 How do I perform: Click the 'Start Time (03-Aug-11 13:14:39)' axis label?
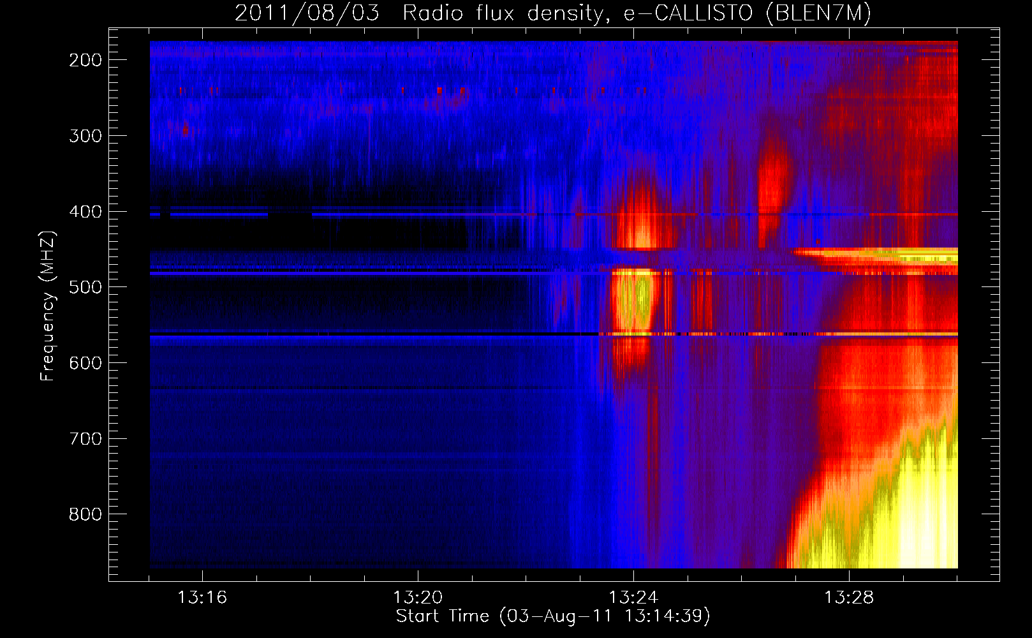[x=553, y=616]
